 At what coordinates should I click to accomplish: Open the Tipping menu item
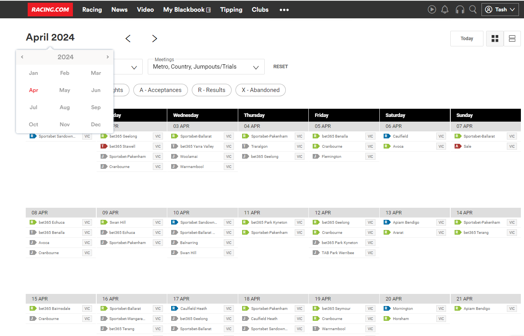point(231,9)
